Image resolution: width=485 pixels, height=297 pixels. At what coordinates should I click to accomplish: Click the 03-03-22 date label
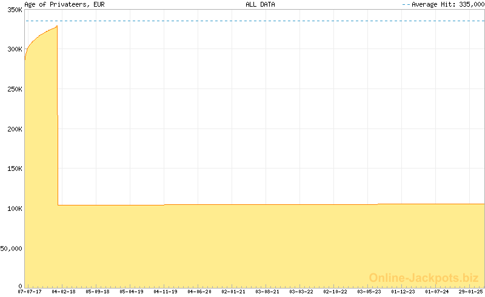pos(301,292)
